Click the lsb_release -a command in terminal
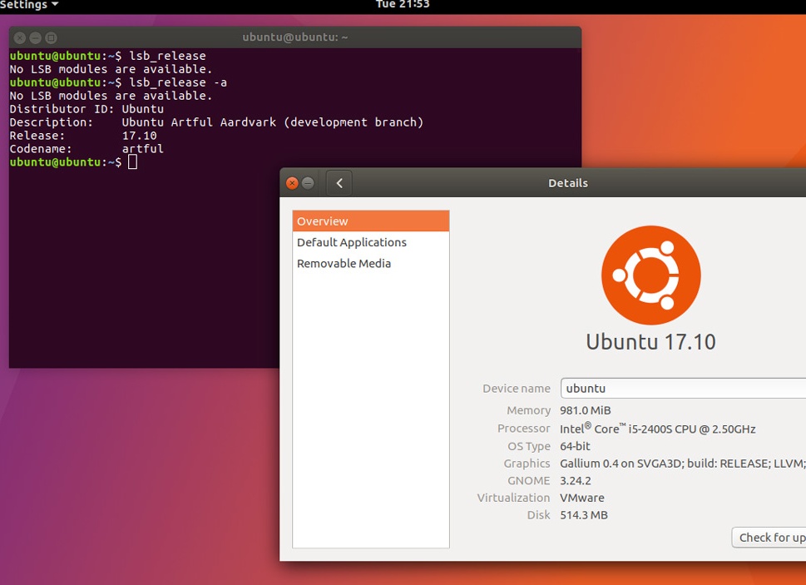The width and height of the screenshot is (806, 585). tap(178, 82)
